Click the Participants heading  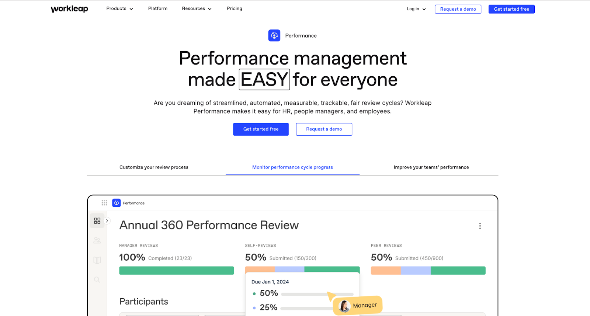tap(144, 302)
